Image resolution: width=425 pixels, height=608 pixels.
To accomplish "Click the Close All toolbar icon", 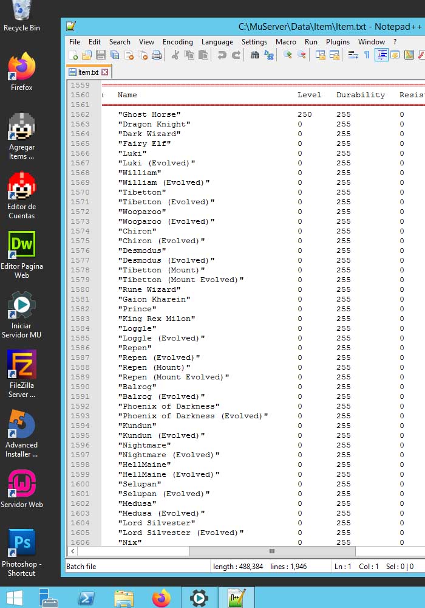I will [143, 55].
